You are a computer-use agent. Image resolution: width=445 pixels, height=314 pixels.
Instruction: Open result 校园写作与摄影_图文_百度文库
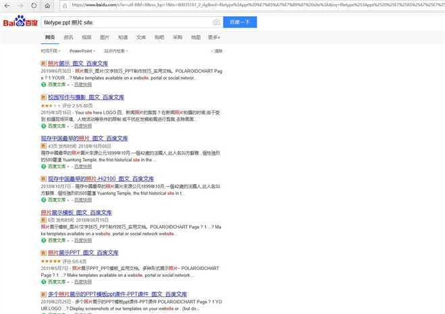coord(86,97)
